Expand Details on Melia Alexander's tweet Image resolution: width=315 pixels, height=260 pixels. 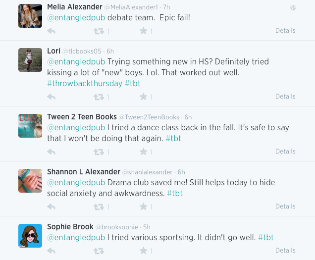click(x=285, y=31)
